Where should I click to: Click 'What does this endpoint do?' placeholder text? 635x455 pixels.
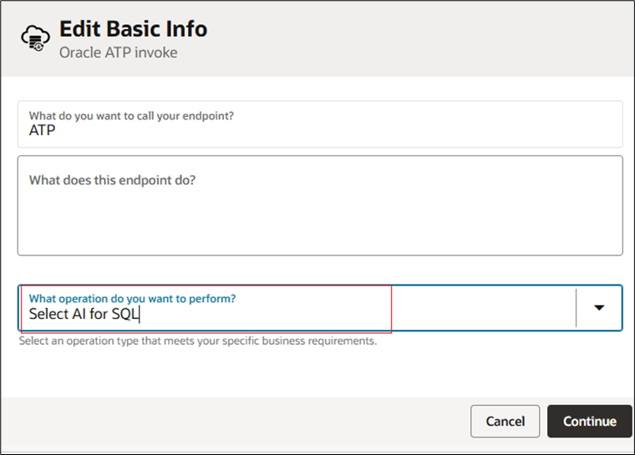click(112, 179)
